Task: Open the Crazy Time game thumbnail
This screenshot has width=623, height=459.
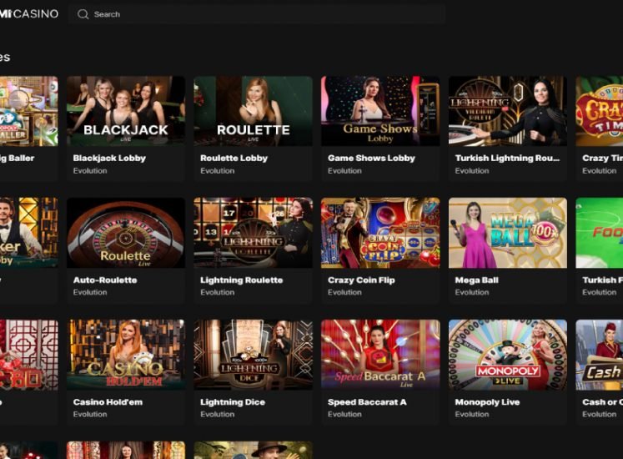Action: click(x=600, y=111)
